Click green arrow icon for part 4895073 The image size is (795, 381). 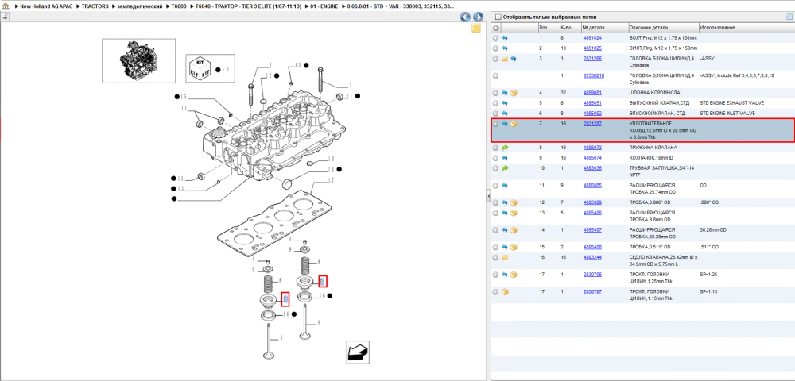coord(505,148)
